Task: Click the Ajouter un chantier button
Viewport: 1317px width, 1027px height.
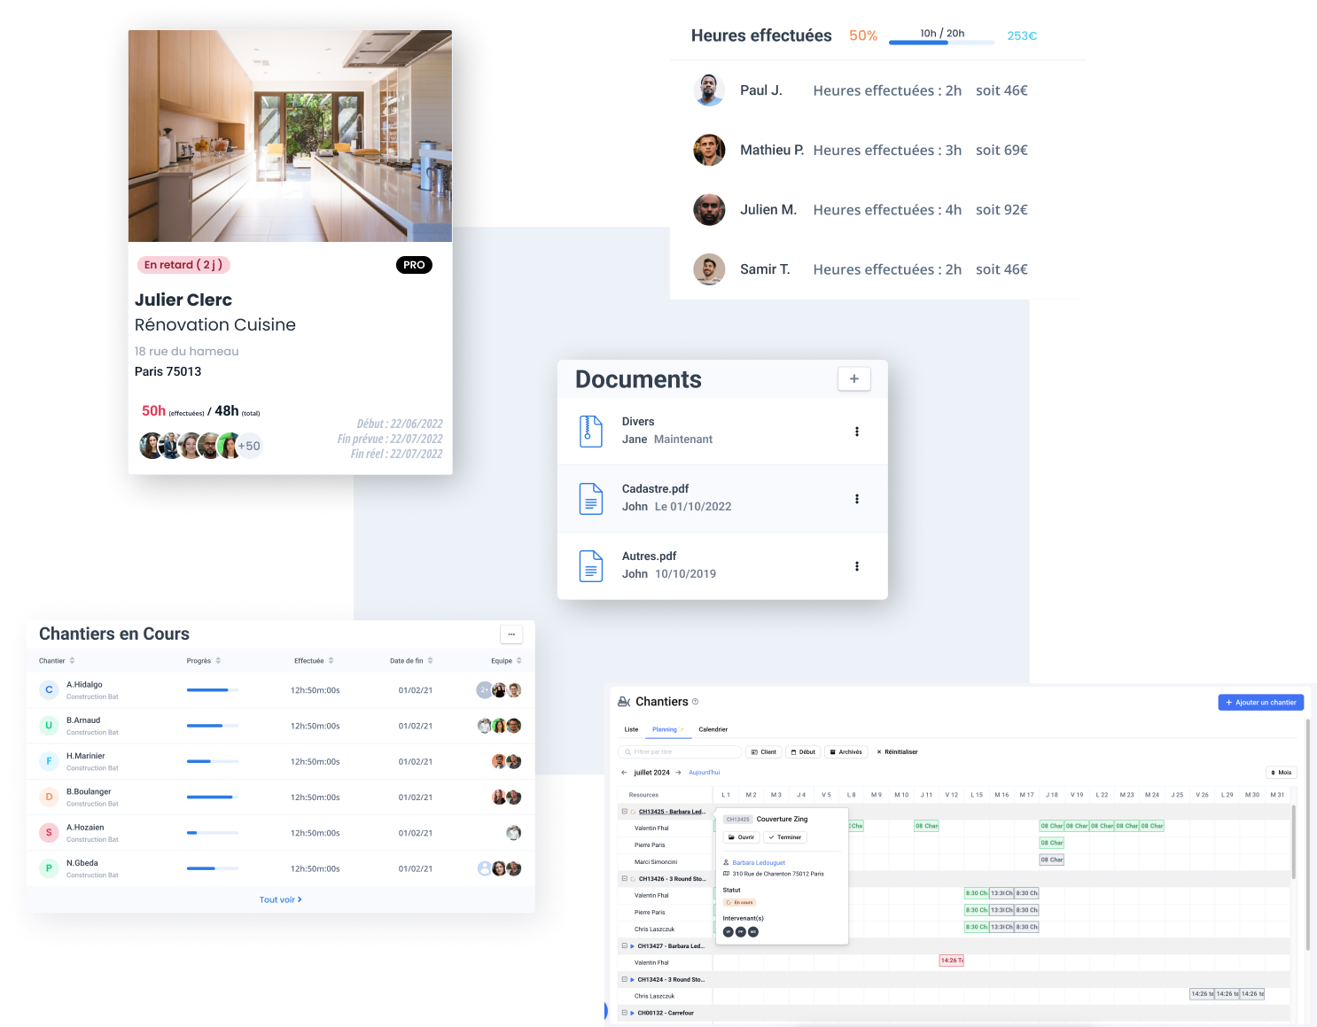Action: (x=1260, y=702)
